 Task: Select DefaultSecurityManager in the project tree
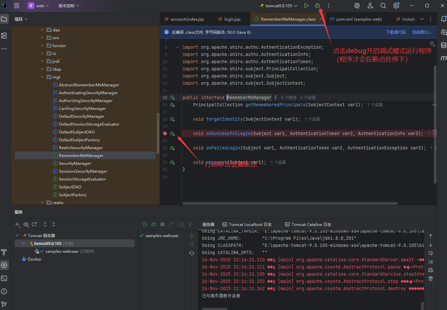[81, 116]
